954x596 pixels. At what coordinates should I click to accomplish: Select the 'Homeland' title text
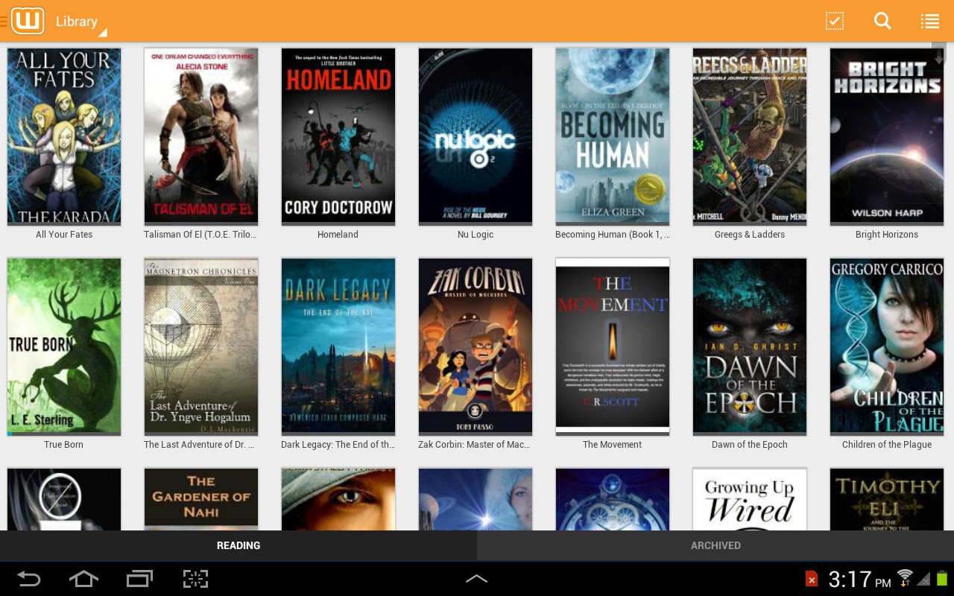(338, 235)
